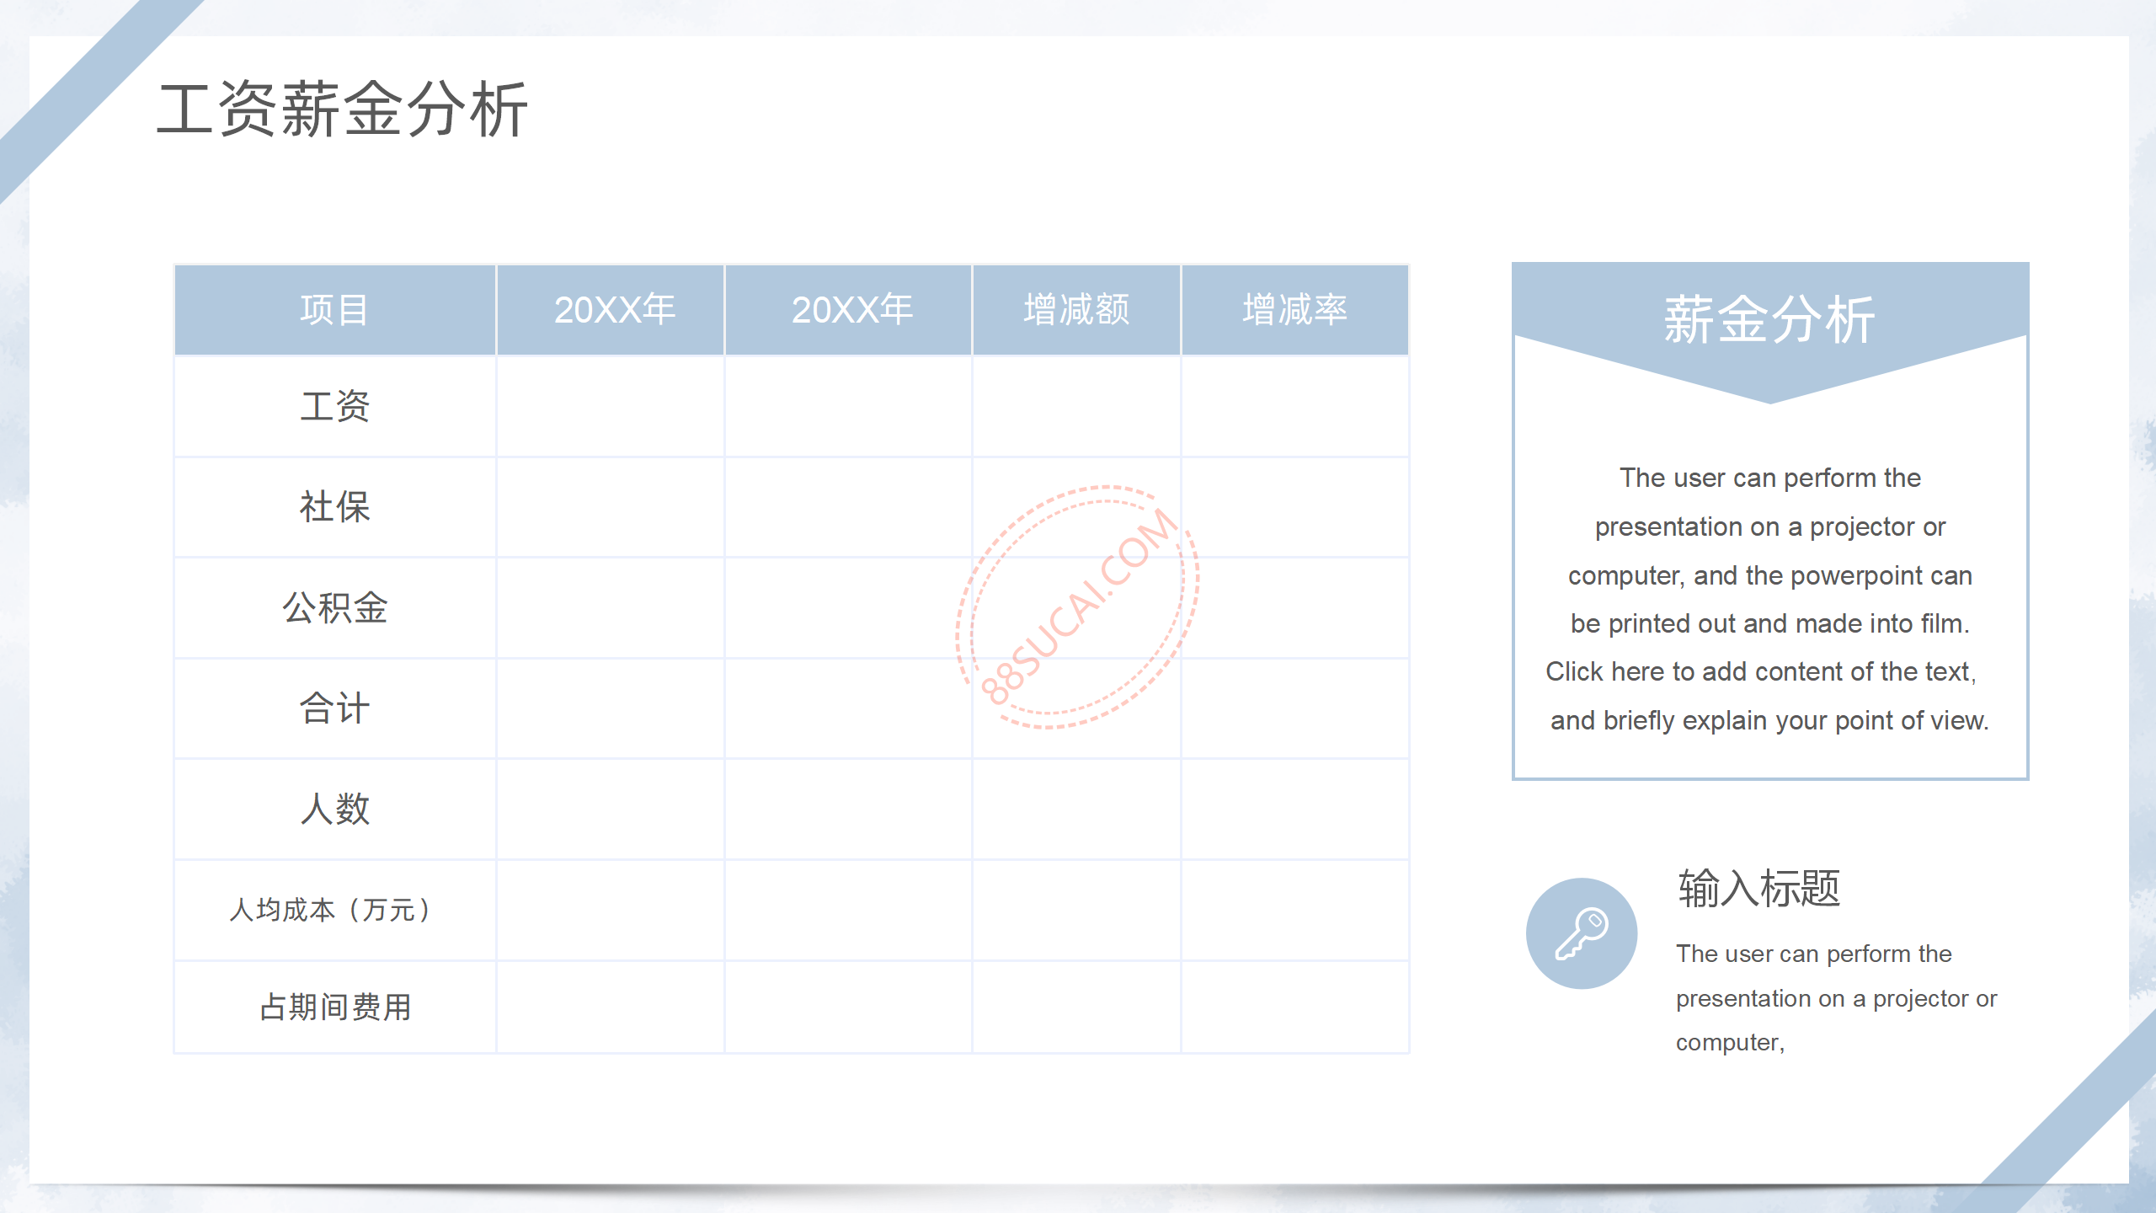Select the 合计 row label

(x=334, y=708)
